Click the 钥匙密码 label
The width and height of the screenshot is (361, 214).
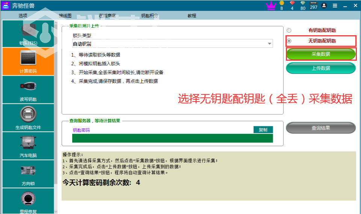click(81, 130)
